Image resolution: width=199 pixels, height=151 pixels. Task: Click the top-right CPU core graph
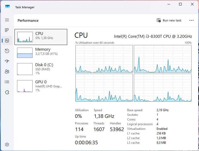163,59
